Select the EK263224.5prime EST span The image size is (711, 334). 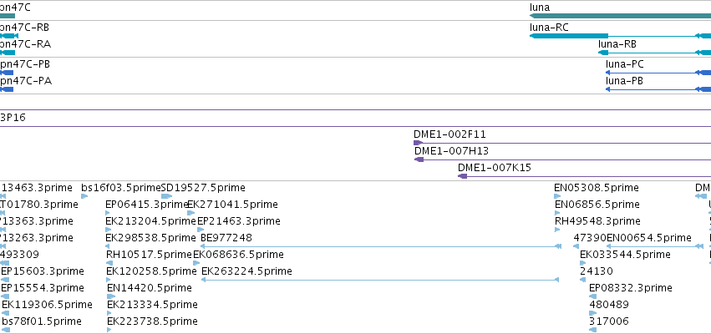point(380,280)
